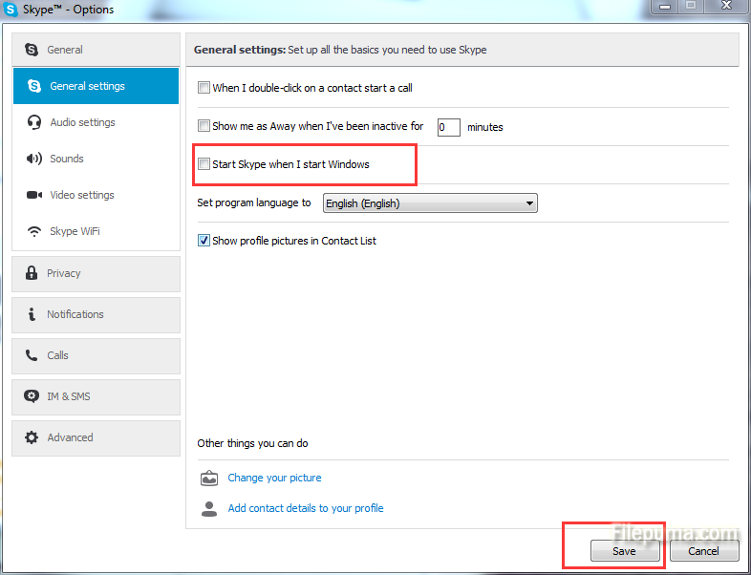This screenshot has height=575, width=751.
Task: Click the Save button
Action: 624,551
